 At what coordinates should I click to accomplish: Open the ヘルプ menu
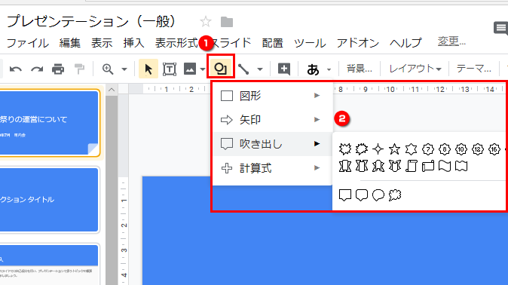[405, 43]
